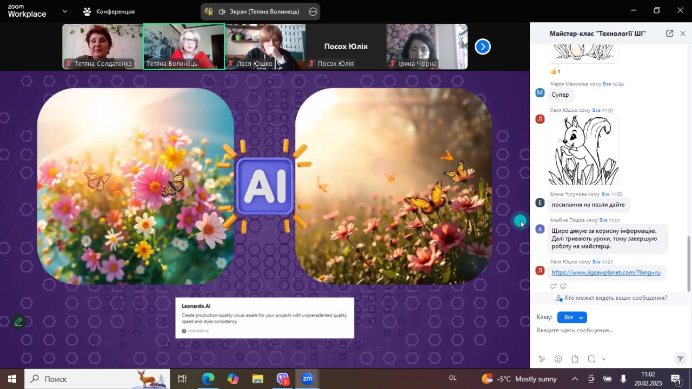Launch Microsoft Edge from the taskbar
This screenshot has width=692, height=389.
coord(208,379)
